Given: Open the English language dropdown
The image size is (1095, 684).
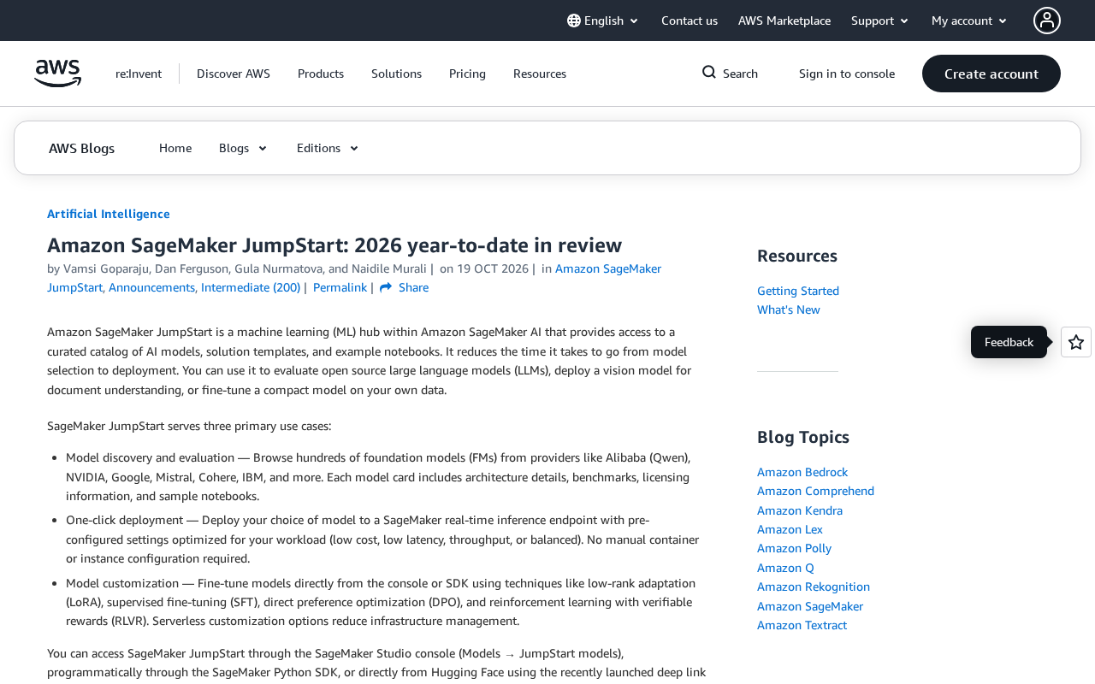Looking at the screenshot, I should pos(603,21).
